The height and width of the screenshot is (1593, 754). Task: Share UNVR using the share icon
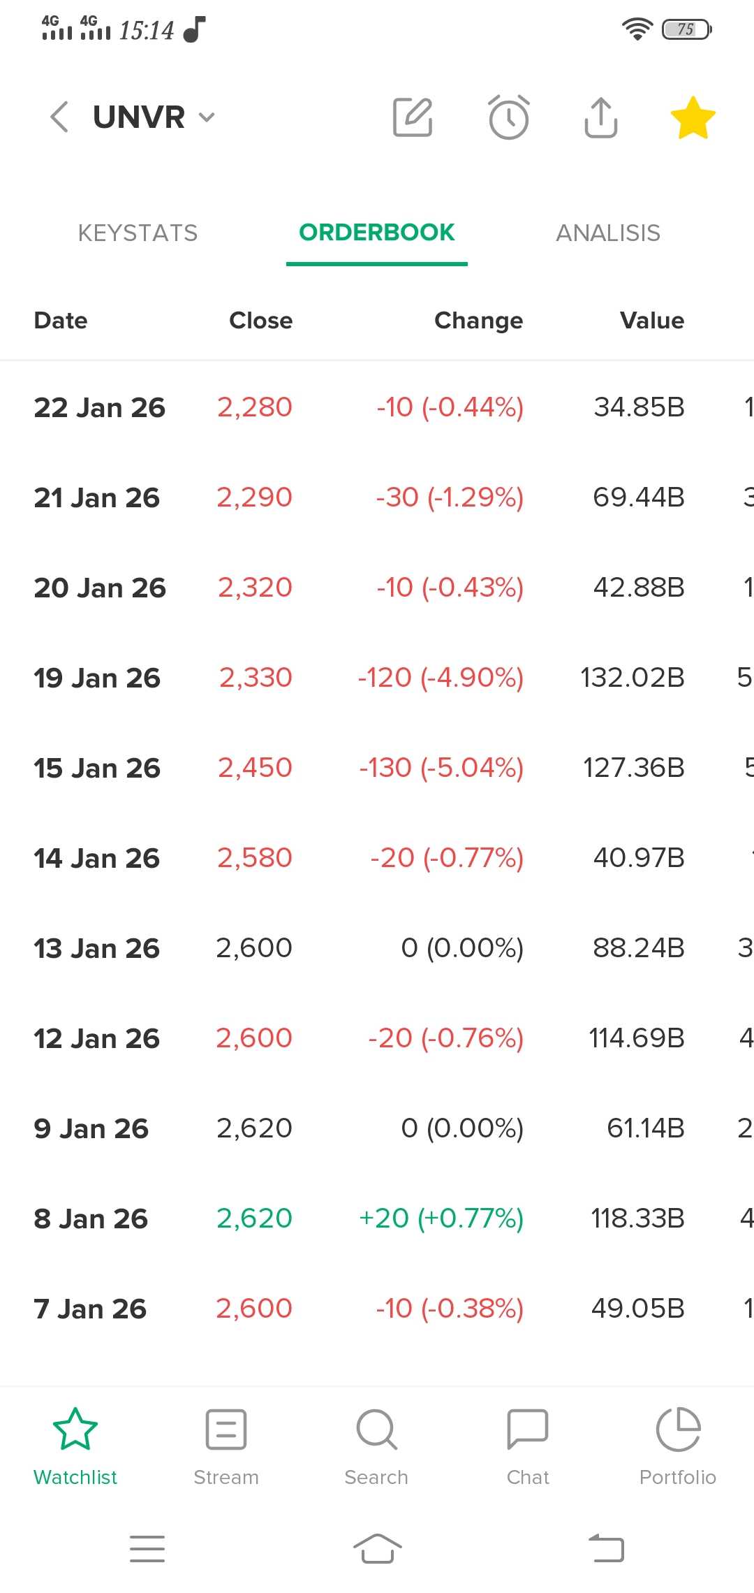pos(600,117)
